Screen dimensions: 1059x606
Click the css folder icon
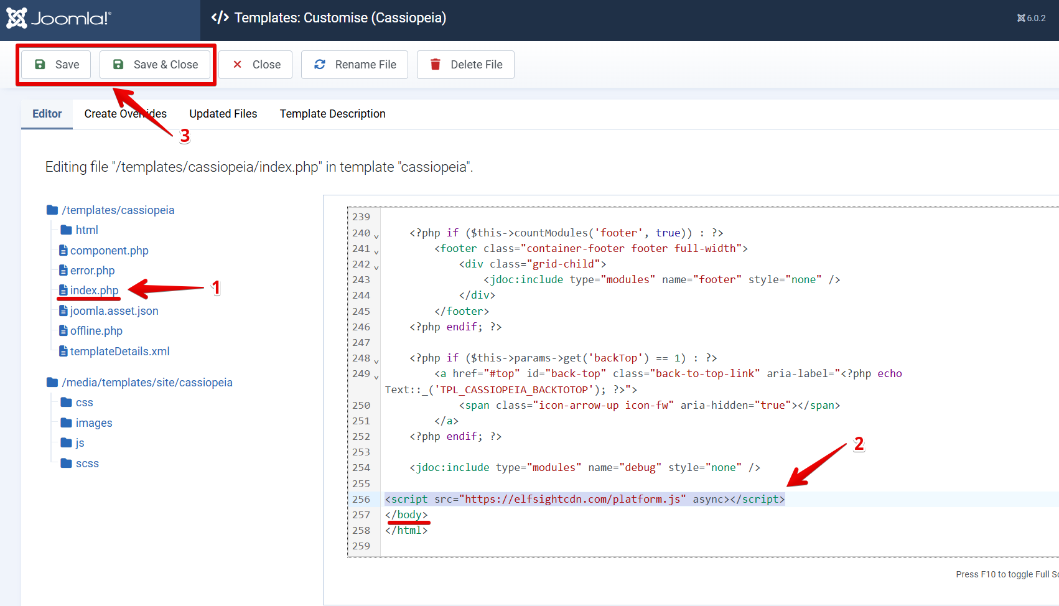pyautogui.click(x=66, y=403)
